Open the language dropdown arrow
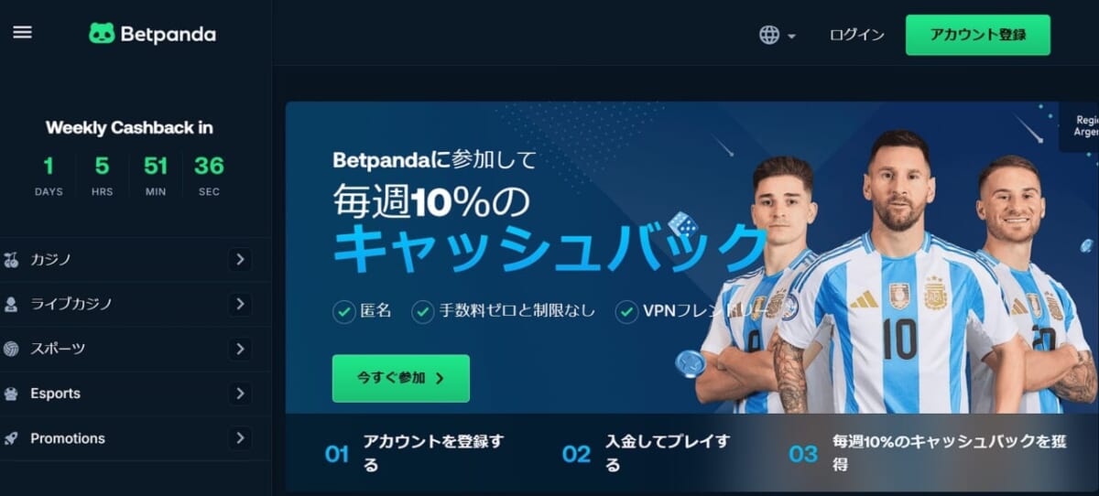 pyautogui.click(x=791, y=36)
